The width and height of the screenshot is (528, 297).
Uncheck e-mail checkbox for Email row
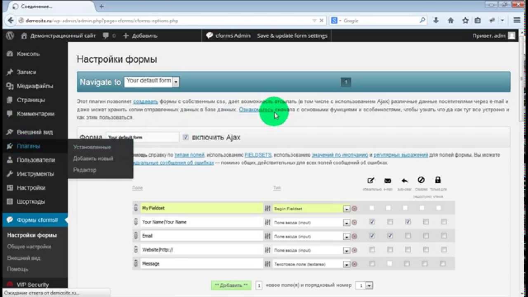(x=390, y=236)
